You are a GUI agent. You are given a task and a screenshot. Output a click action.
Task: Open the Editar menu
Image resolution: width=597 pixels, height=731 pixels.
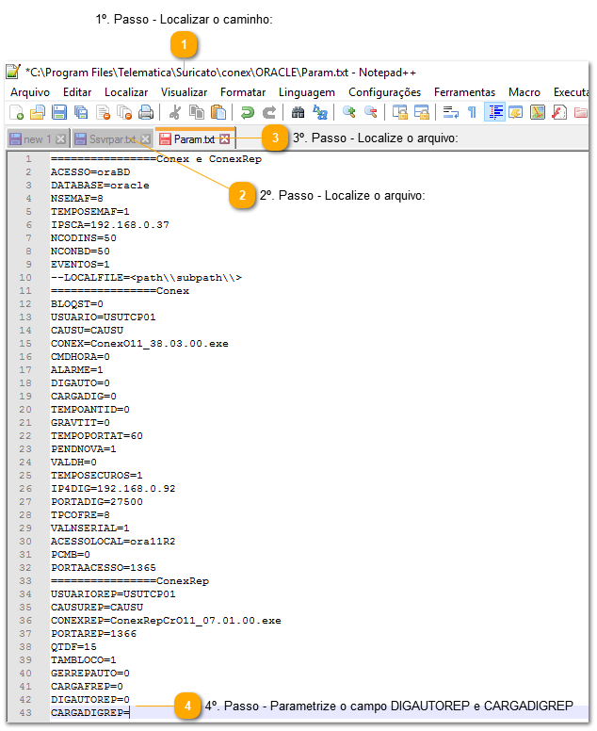coord(77,92)
